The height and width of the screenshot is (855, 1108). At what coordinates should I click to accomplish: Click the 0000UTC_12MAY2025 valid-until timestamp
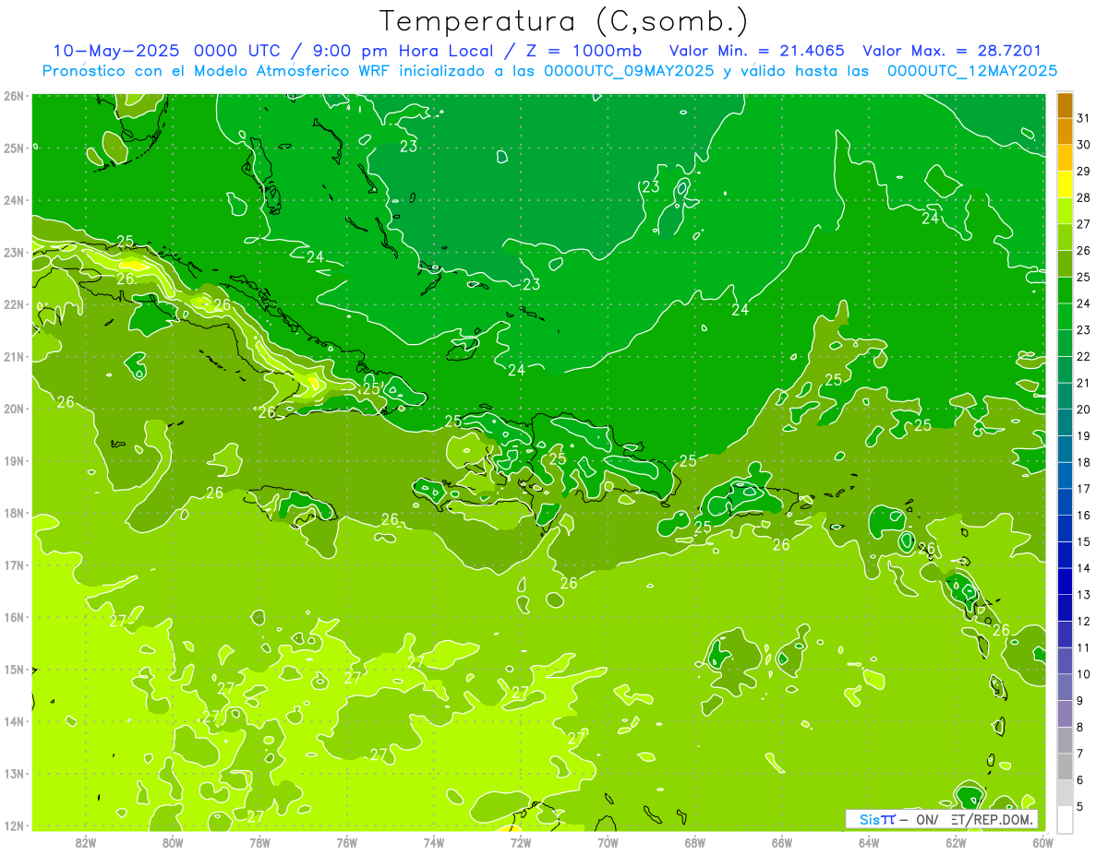click(x=972, y=70)
